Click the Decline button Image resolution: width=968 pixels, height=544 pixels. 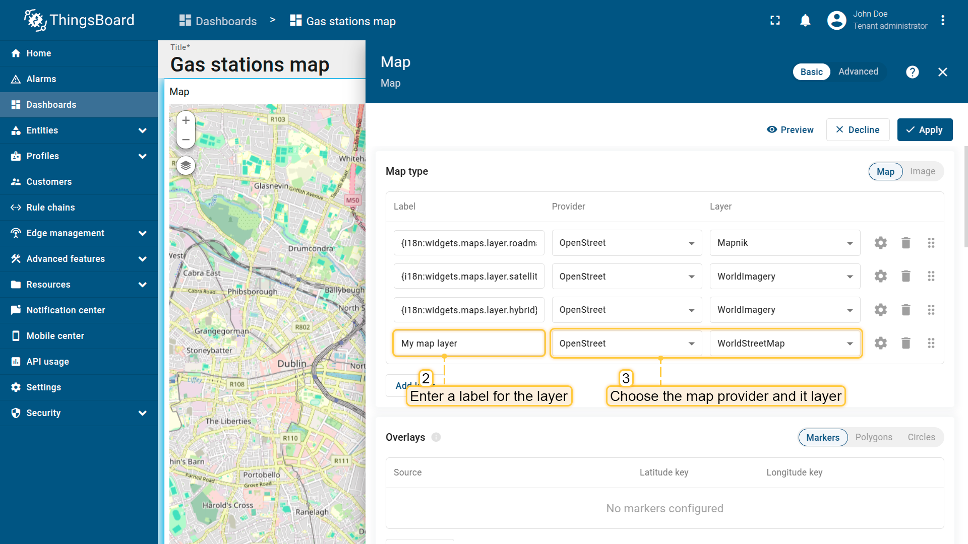pyautogui.click(x=858, y=130)
